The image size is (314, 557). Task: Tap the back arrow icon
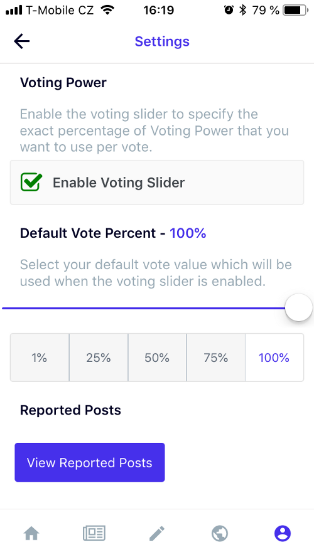(x=22, y=41)
